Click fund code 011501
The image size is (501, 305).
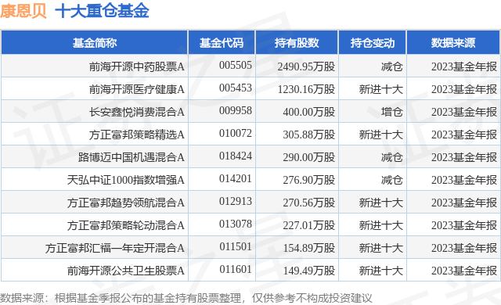236,246
